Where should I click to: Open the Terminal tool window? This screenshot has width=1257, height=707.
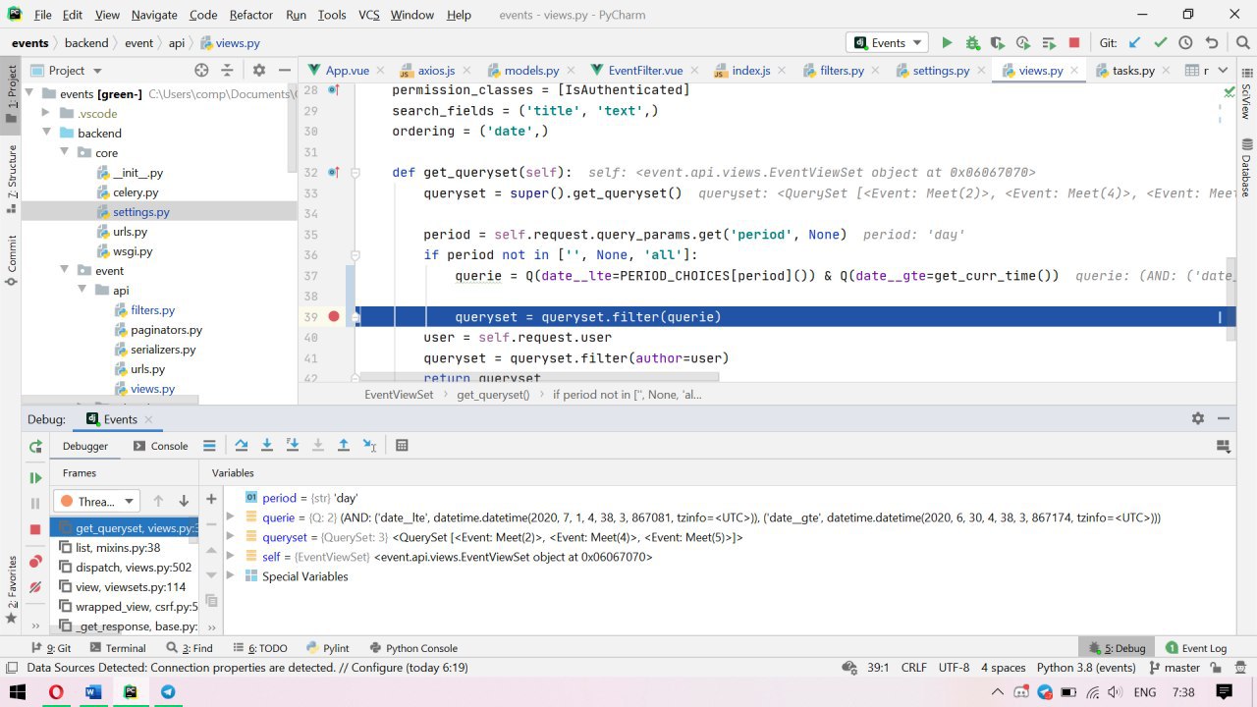click(x=117, y=648)
